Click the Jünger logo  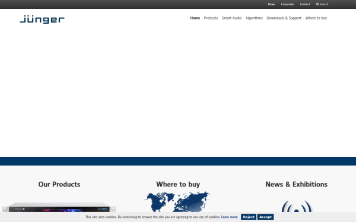pyautogui.click(x=42, y=20)
